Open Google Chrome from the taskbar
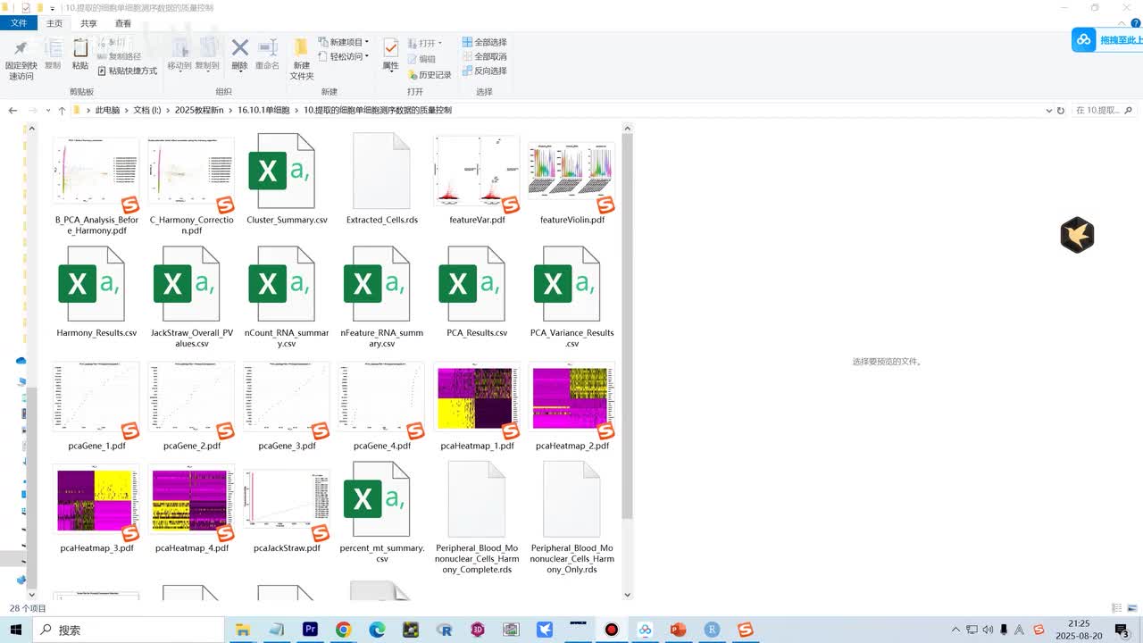The image size is (1143, 643). coord(344,630)
